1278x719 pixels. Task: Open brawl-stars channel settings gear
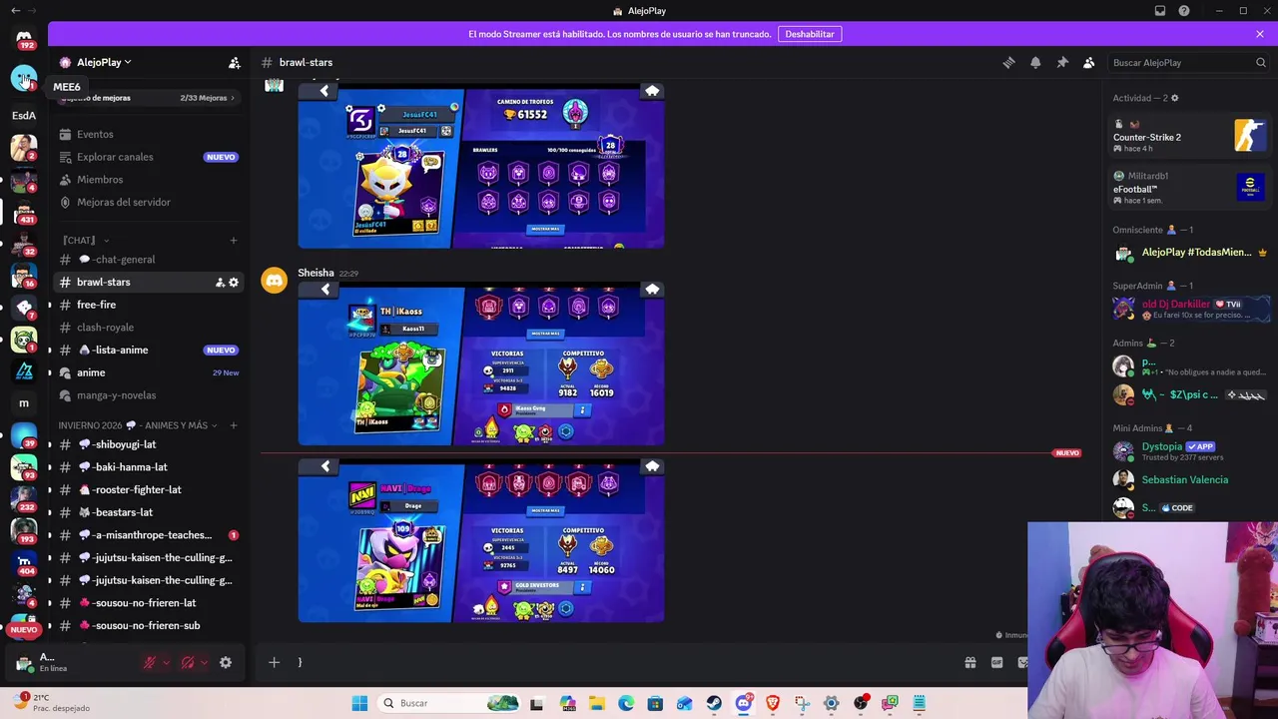[234, 283]
